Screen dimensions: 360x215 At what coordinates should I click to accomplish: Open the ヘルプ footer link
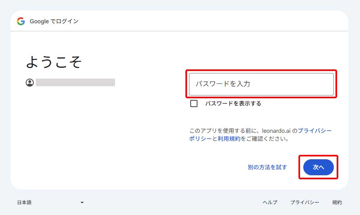pos(270,203)
